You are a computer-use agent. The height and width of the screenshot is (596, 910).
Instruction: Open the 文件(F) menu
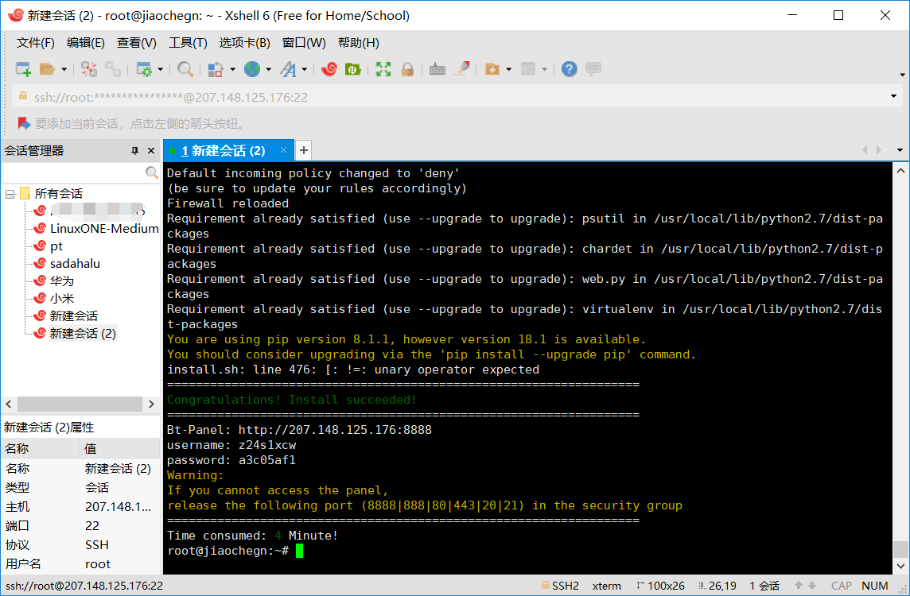[x=36, y=43]
